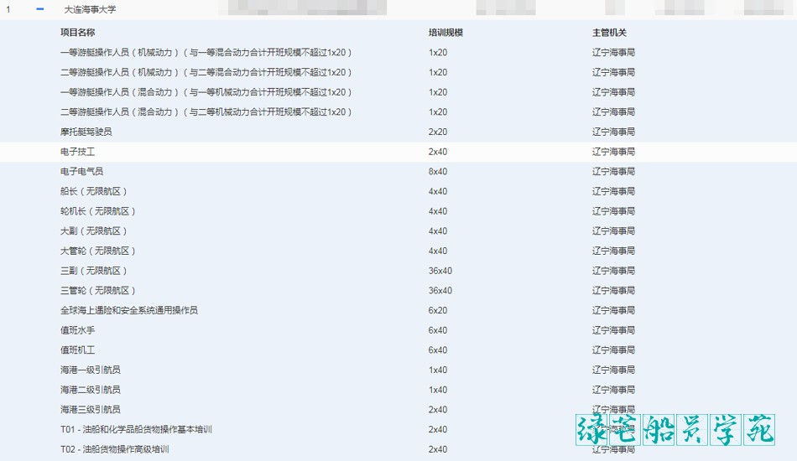Click the 36x40 scale for 三副

coord(440,270)
